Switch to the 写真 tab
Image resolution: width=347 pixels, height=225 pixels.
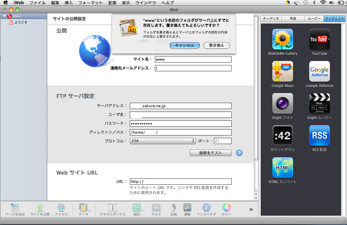click(293, 19)
